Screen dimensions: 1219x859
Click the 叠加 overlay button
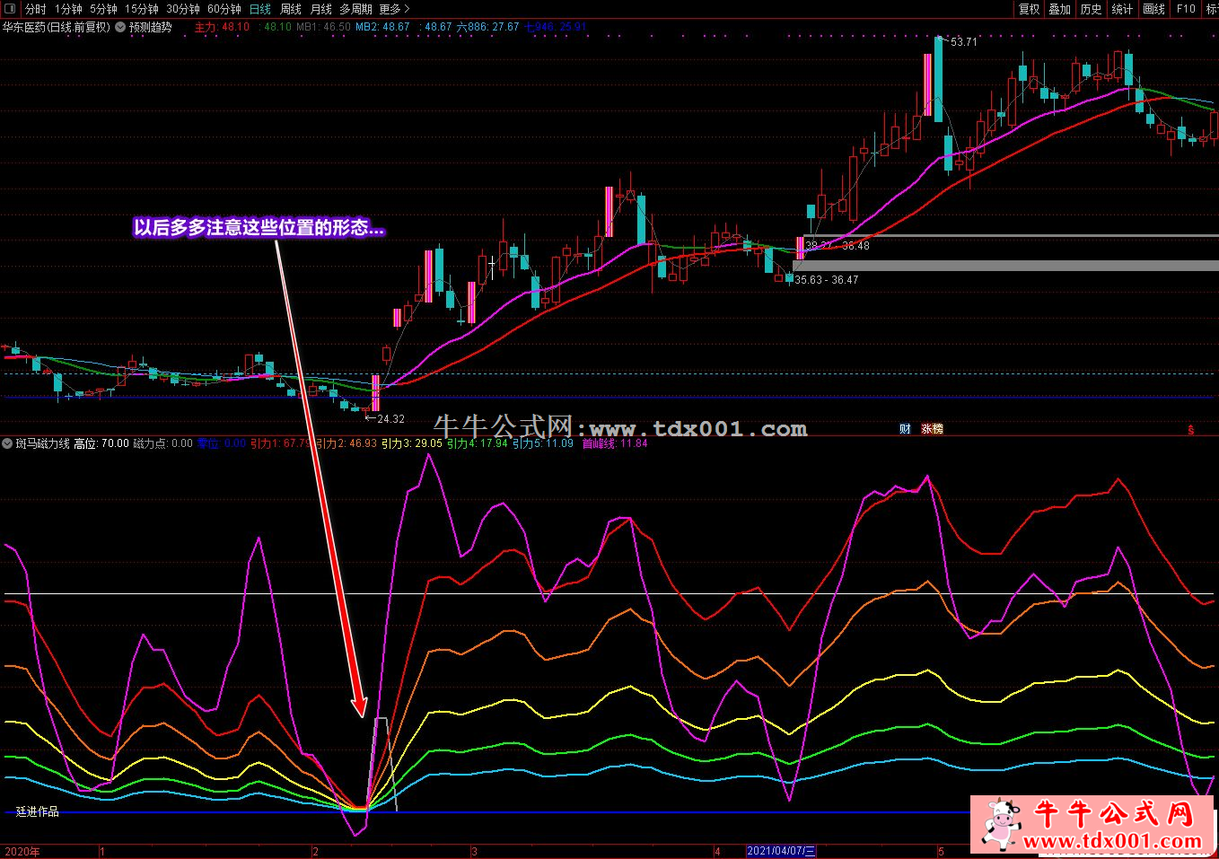[1060, 9]
